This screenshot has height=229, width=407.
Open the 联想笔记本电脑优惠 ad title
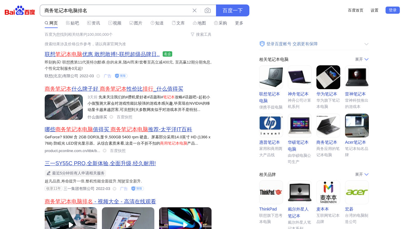coord(102,54)
